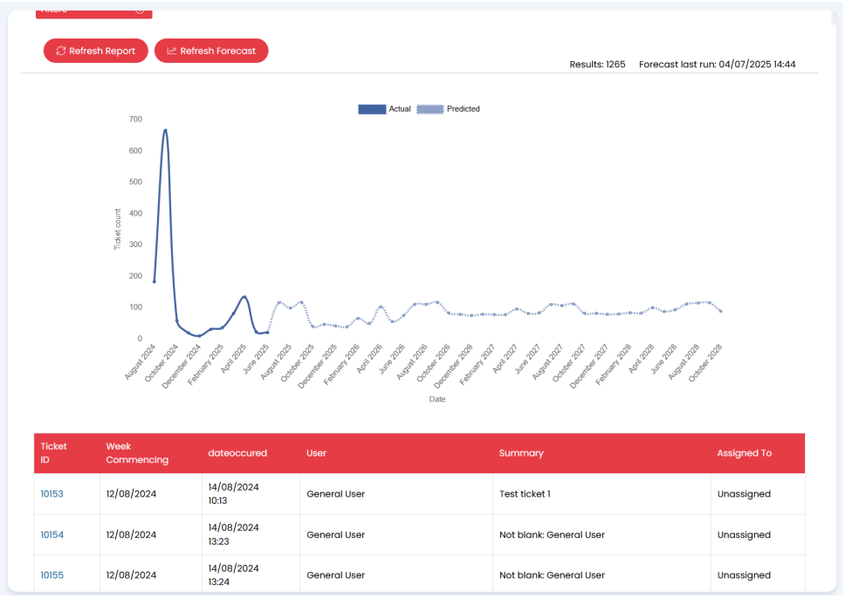Sort by the Ticket ID column header

coord(53,453)
